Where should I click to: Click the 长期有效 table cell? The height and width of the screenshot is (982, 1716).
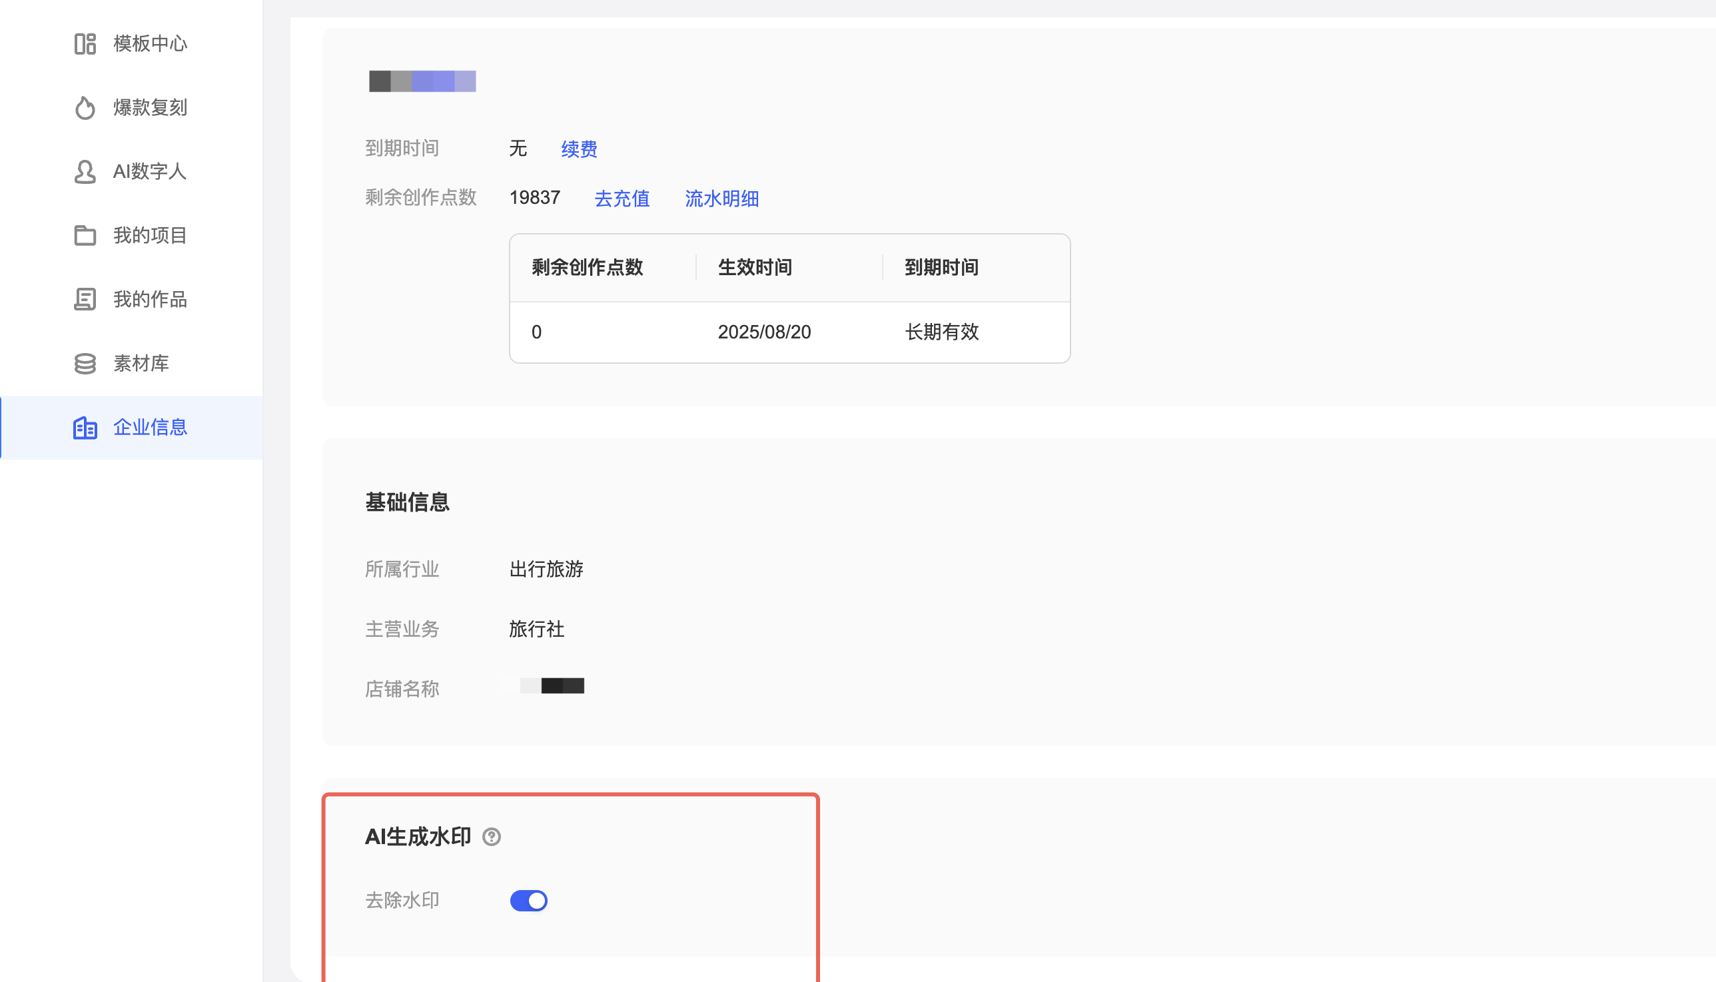point(941,332)
